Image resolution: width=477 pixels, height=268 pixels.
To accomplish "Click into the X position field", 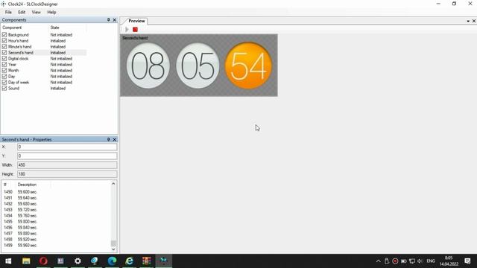I will [x=67, y=147].
